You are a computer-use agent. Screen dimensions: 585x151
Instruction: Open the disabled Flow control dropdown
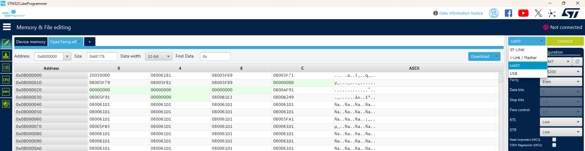(x=561, y=112)
